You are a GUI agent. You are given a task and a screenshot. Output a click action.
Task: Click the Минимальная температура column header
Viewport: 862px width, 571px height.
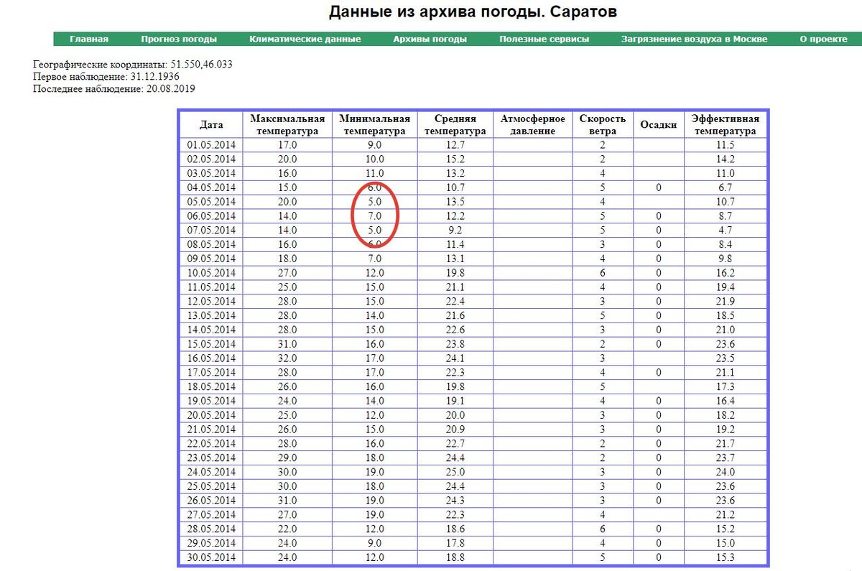tap(374, 124)
